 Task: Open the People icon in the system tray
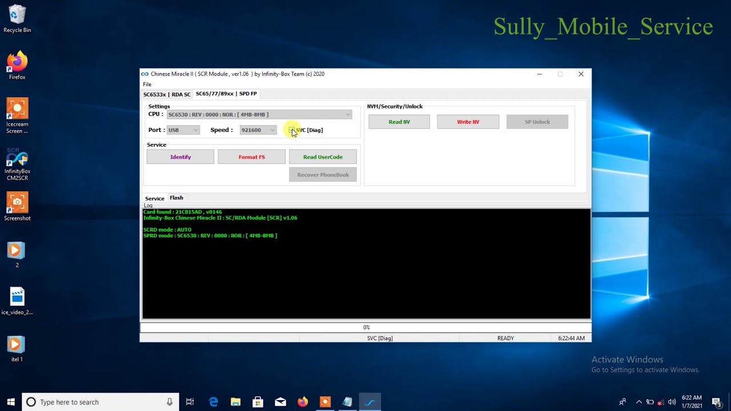622,402
